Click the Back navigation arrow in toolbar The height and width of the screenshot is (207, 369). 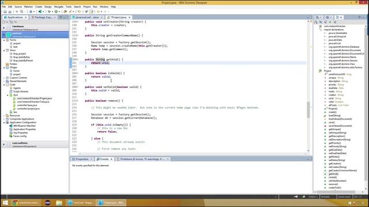[98, 11]
